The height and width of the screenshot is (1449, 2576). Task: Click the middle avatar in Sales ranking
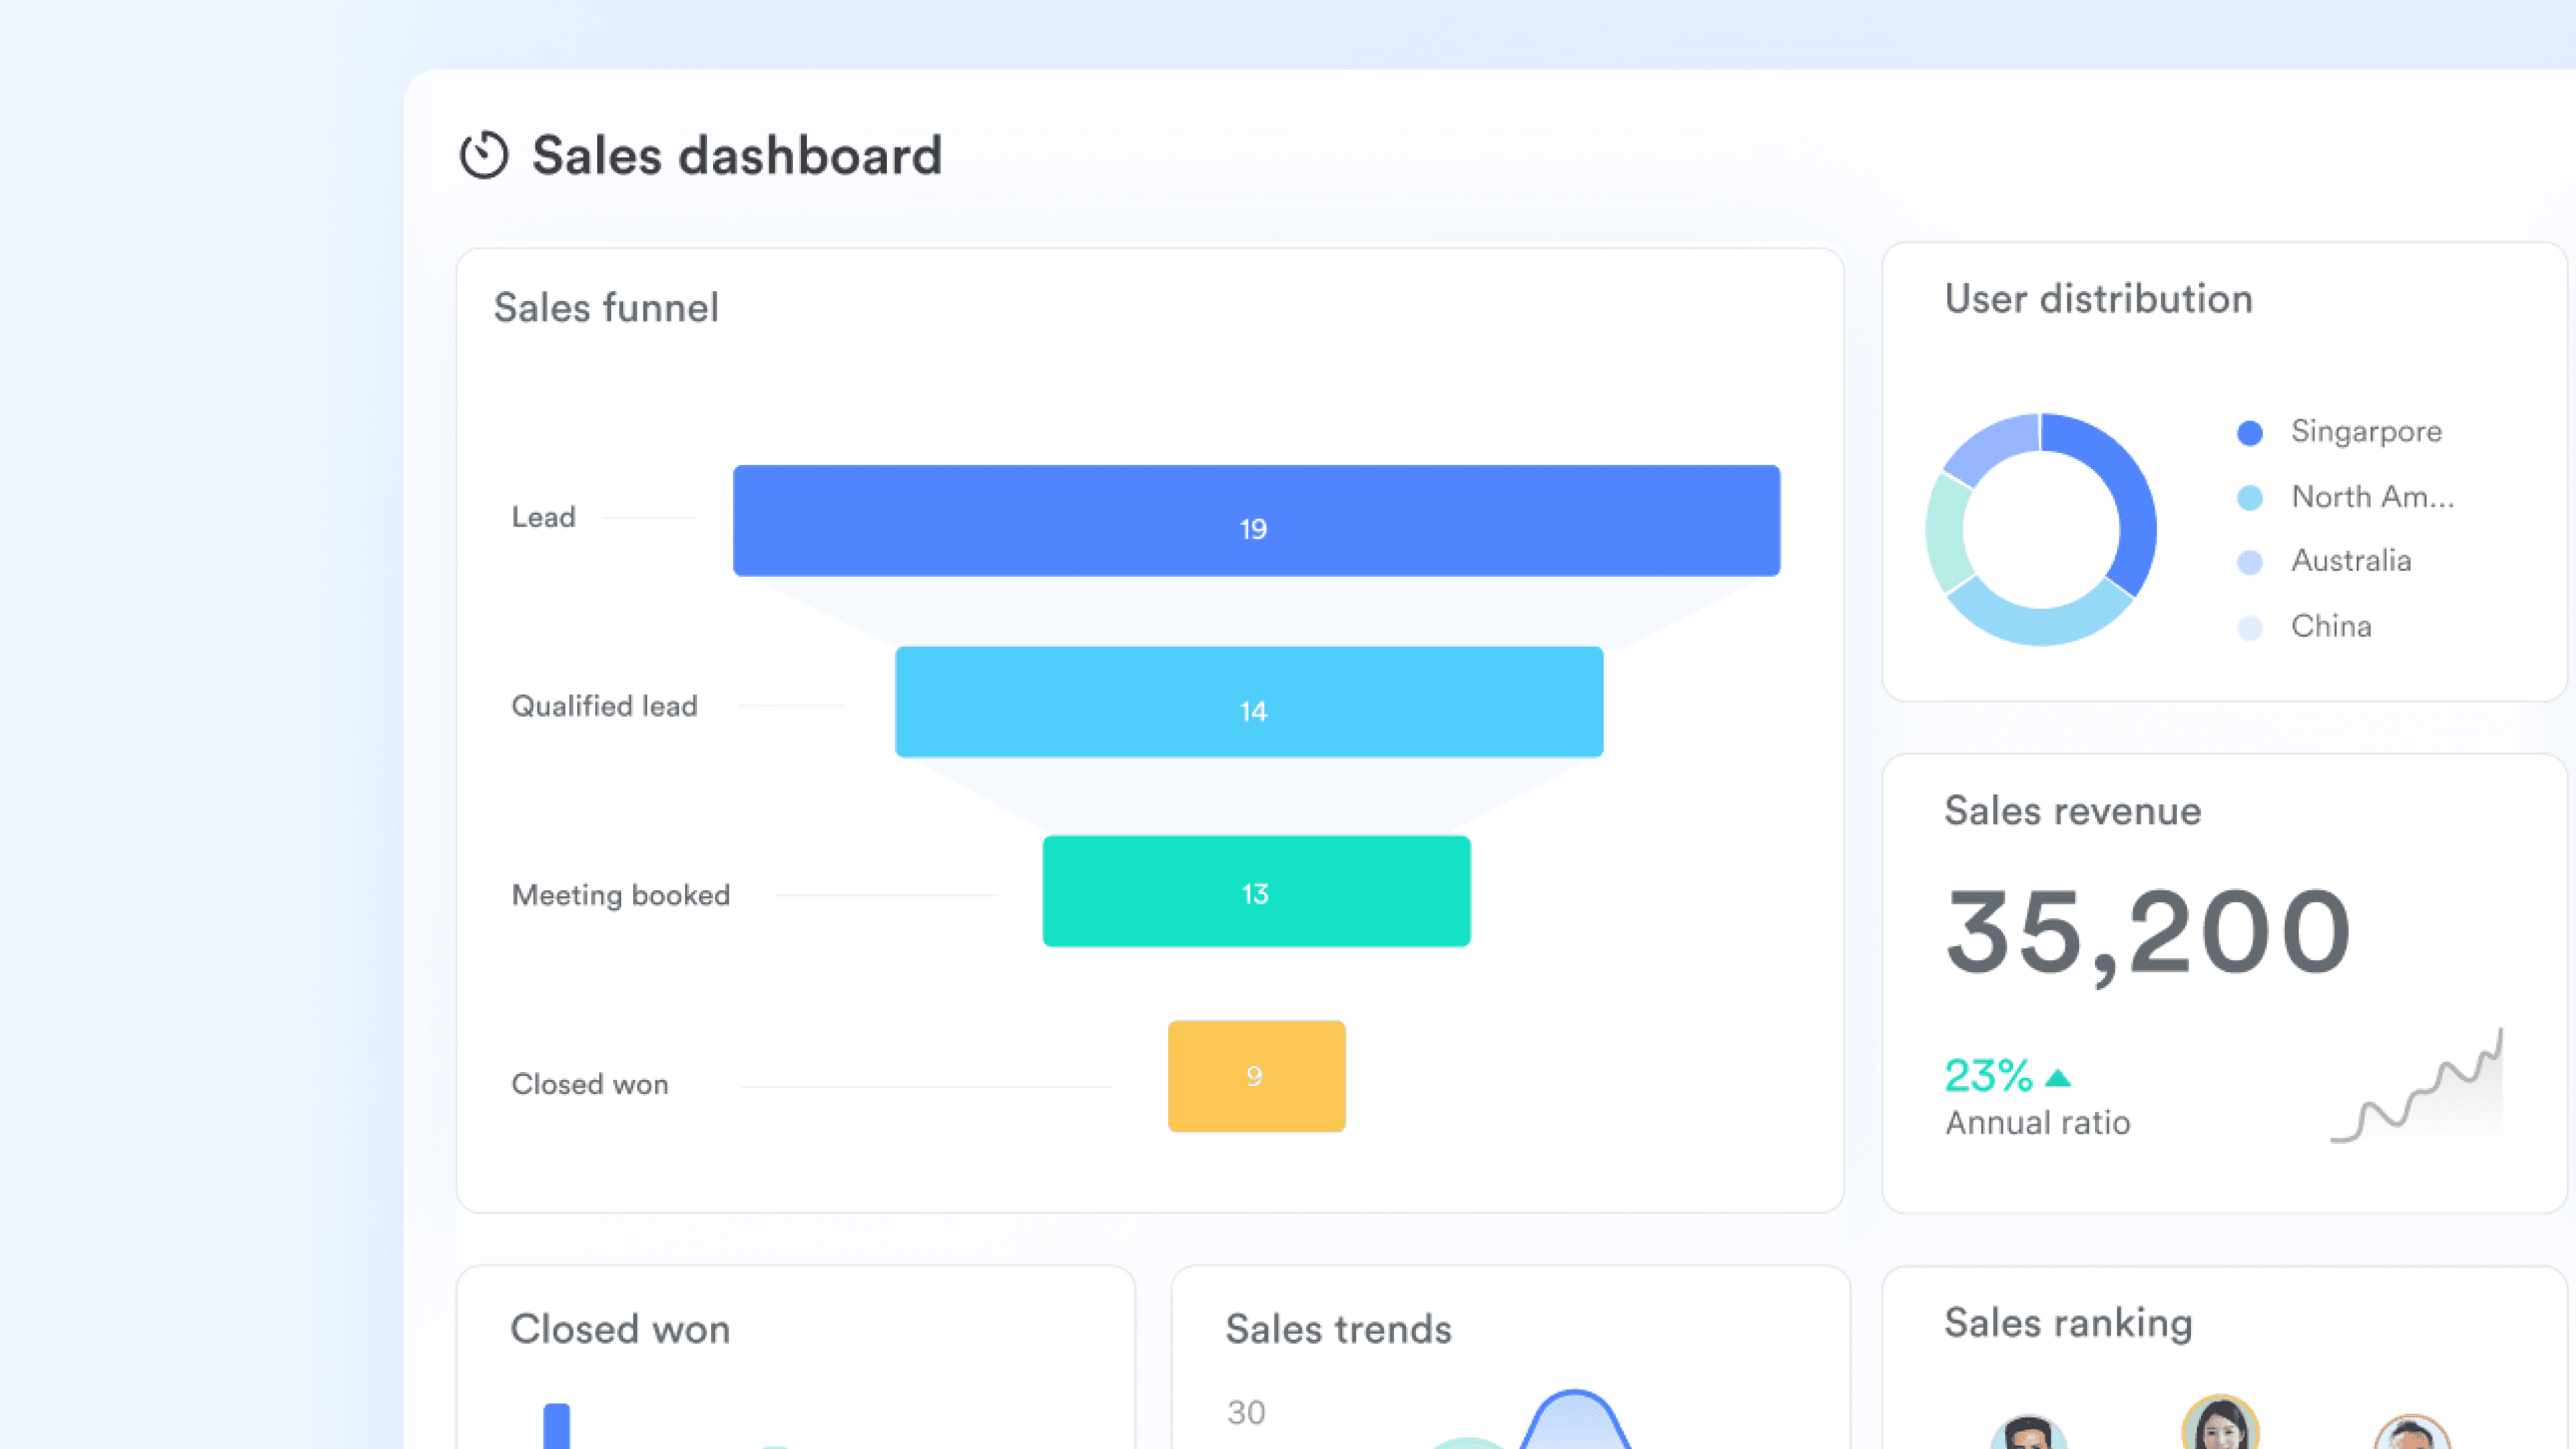pyautogui.click(x=2220, y=1422)
